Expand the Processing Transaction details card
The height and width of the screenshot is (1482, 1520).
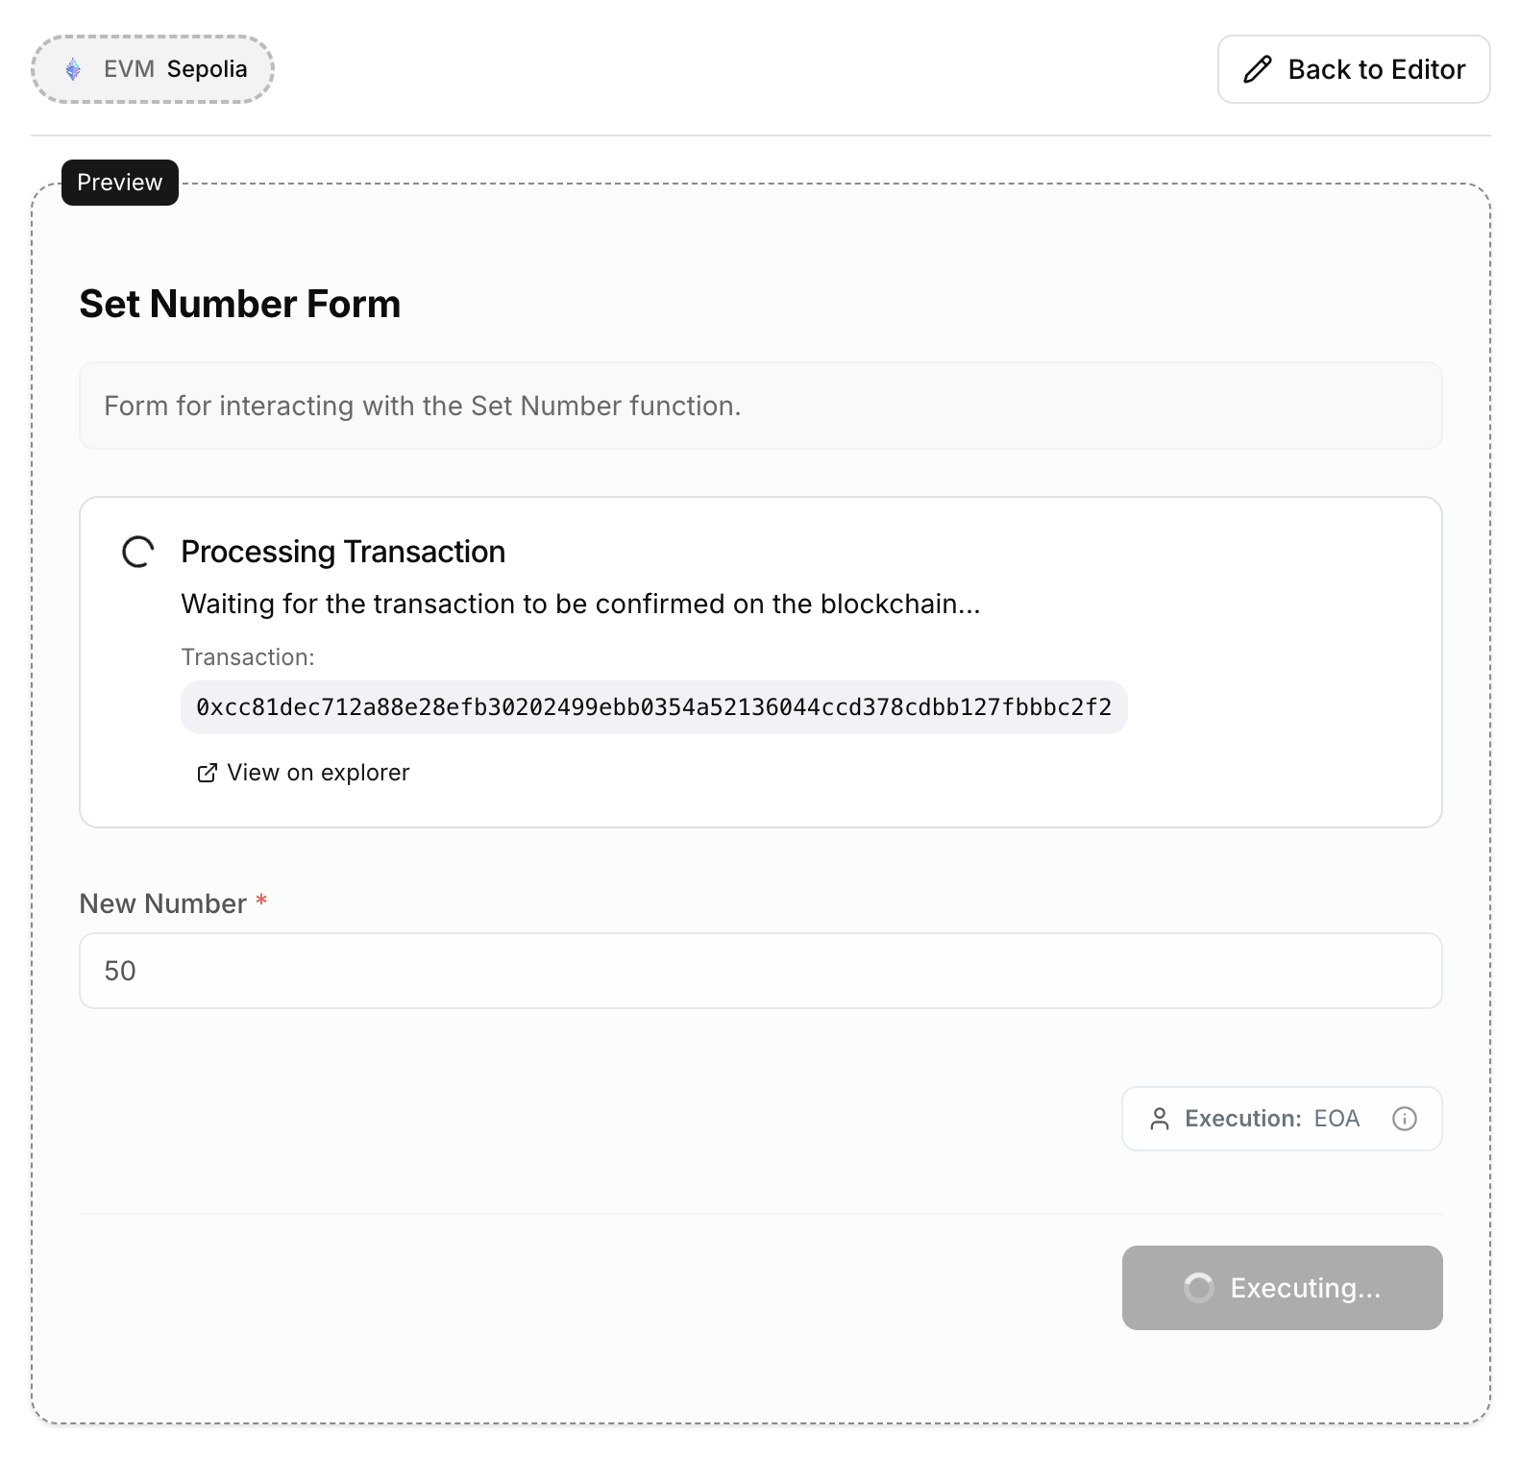pos(760,661)
